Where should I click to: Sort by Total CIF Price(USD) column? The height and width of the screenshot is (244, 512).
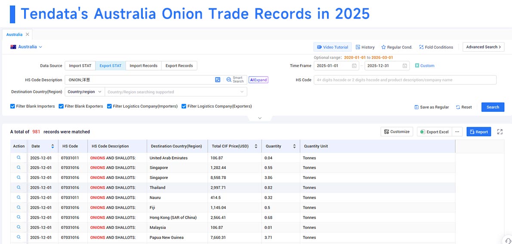coord(256,146)
